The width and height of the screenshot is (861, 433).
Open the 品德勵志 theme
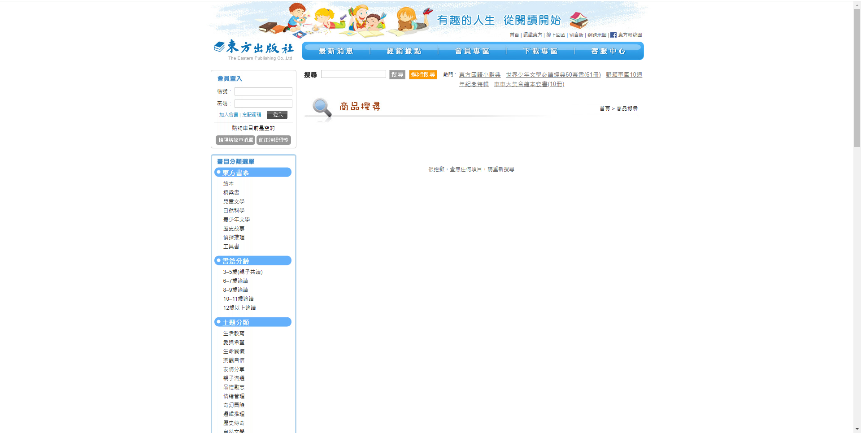click(234, 387)
